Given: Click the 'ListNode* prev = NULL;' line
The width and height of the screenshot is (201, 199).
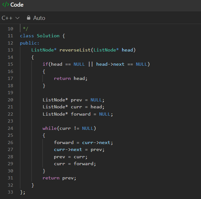Looking at the screenshot, I should point(73,100).
